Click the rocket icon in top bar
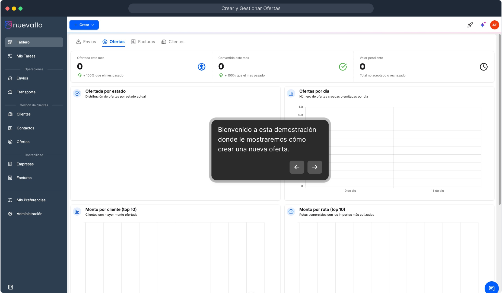 (x=470, y=25)
